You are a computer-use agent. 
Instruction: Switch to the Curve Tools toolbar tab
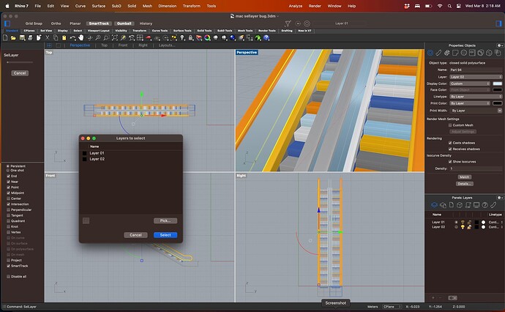coord(160,31)
